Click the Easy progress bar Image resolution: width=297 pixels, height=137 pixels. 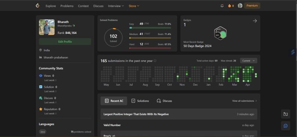tap(150, 28)
